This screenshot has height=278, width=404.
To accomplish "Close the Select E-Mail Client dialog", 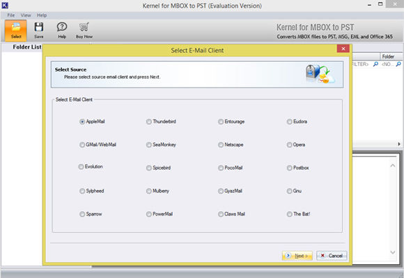I will point(343,49).
